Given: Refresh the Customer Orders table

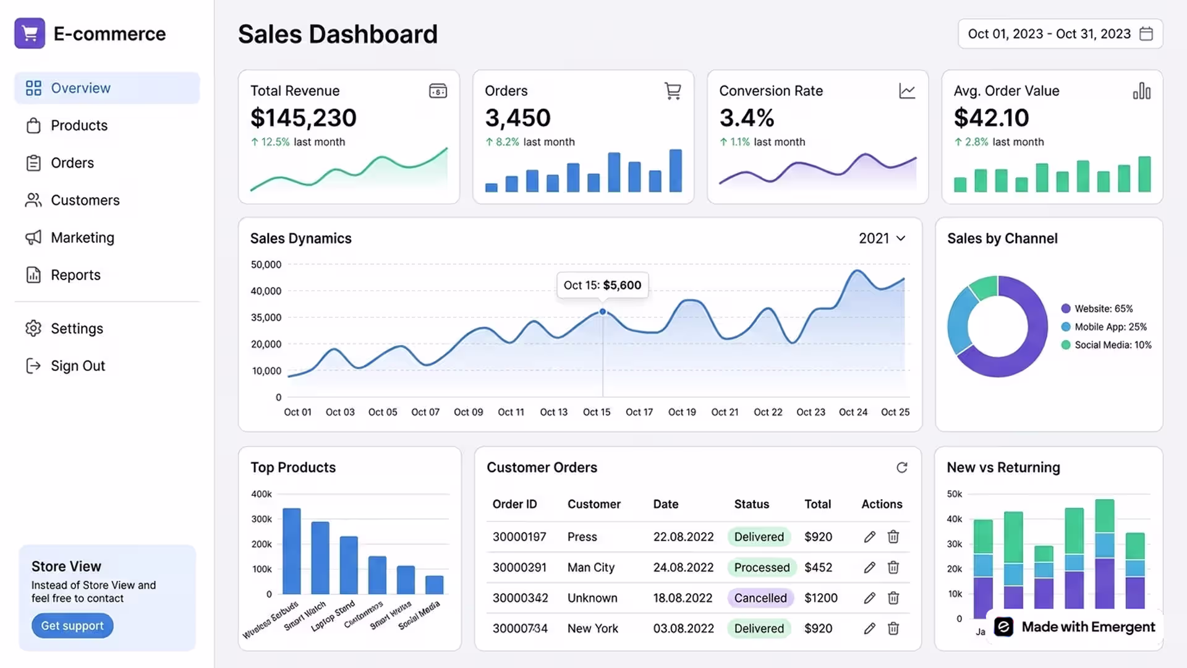Looking at the screenshot, I should [x=902, y=468].
